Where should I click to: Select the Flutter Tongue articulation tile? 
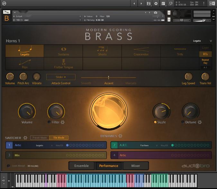63,64
